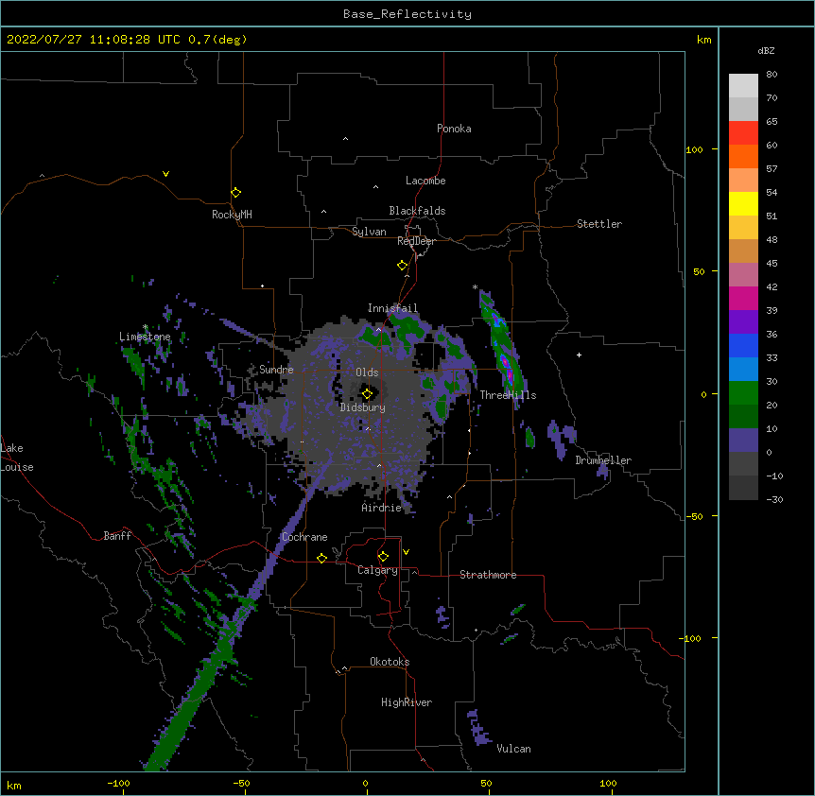Select the yellow swatch between 54 and 51 dBZ
Image resolution: width=815 pixels, height=796 pixels.
(x=743, y=203)
